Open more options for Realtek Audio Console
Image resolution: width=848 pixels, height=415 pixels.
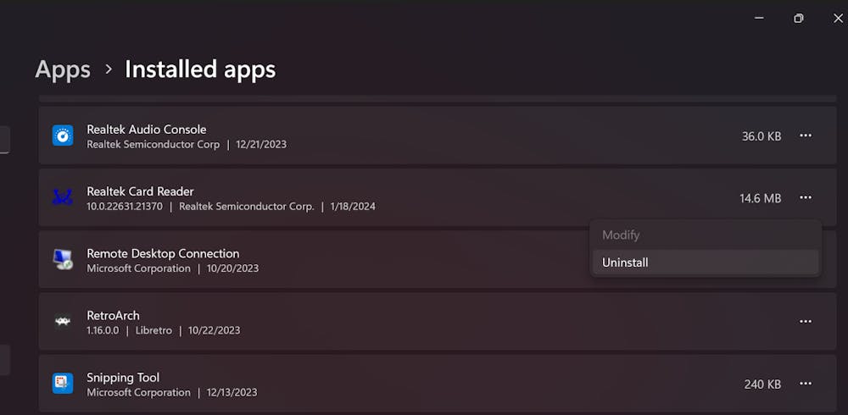tap(806, 136)
